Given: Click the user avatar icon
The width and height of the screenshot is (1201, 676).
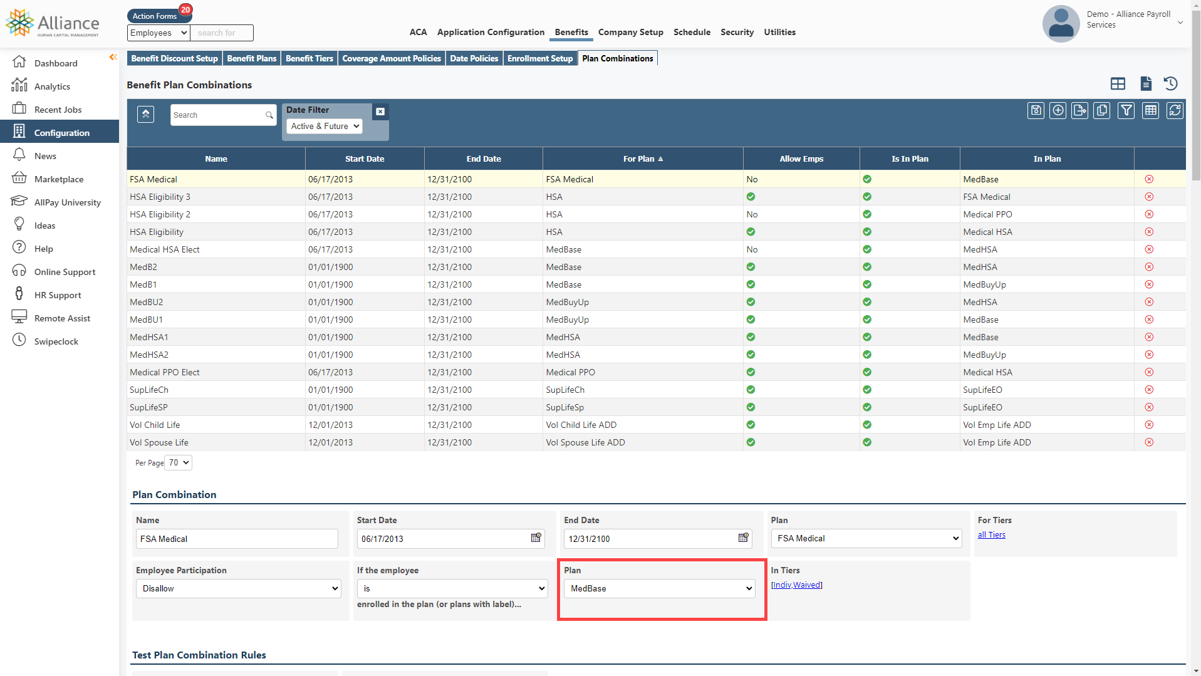Looking at the screenshot, I should pos(1061,24).
